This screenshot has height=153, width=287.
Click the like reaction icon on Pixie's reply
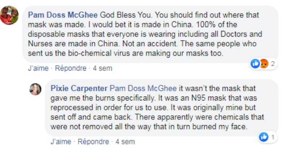[263, 137]
